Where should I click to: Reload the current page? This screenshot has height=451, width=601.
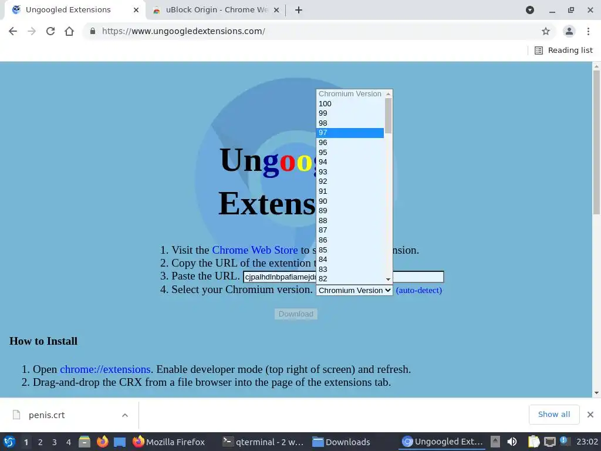(x=50, y=31)
